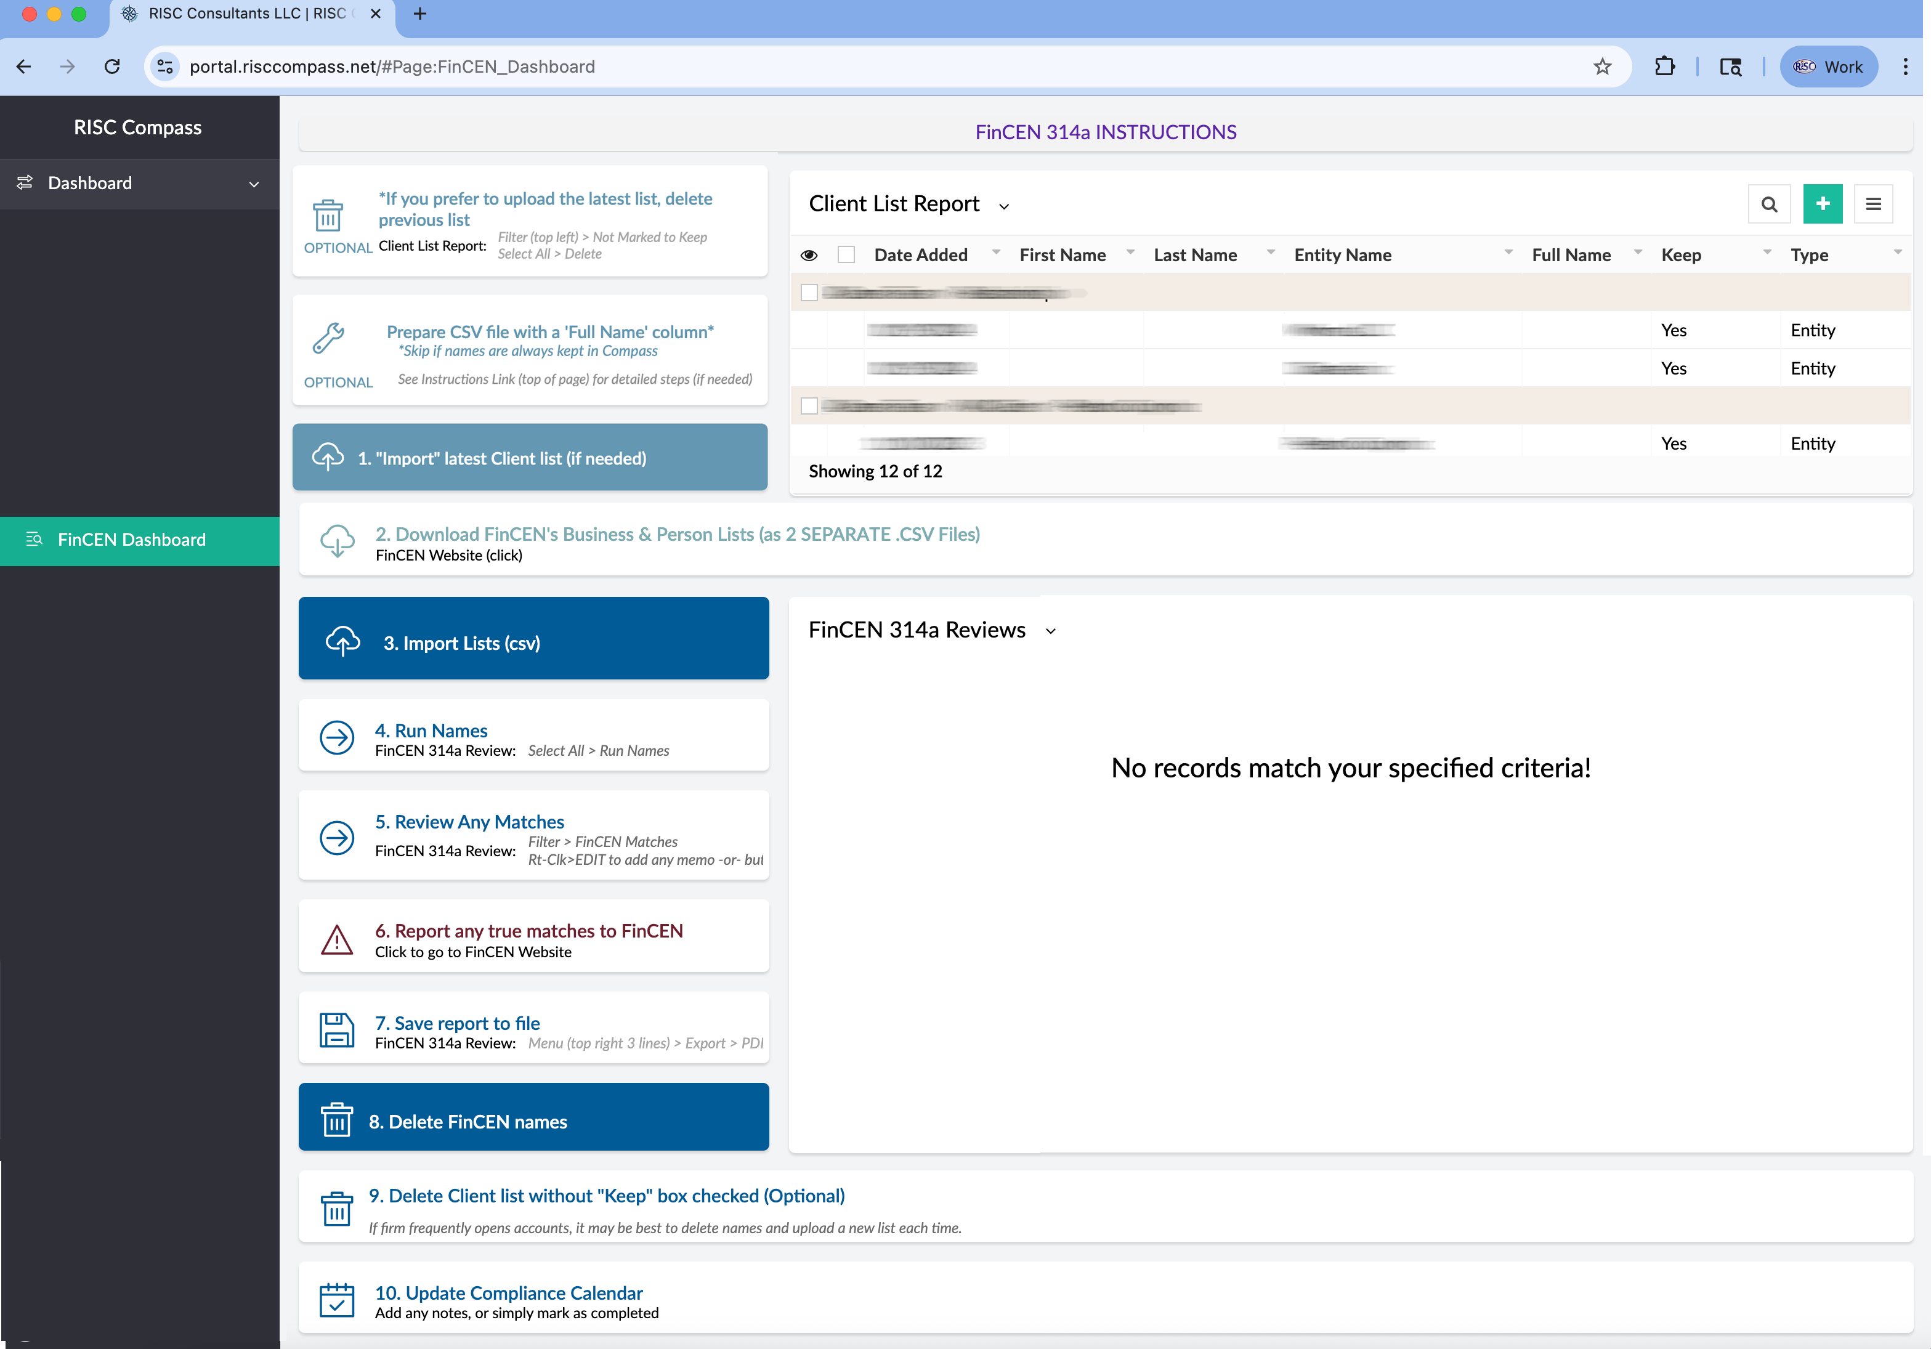
Task: Expand the Client List Report title dropdown
Action: (1003, 206)
